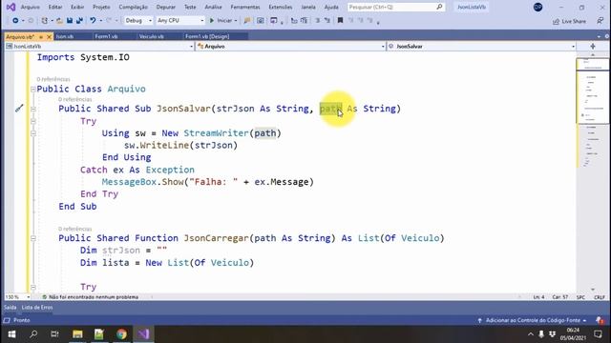Click the split editor icon above scrollbar

point(593,47)
